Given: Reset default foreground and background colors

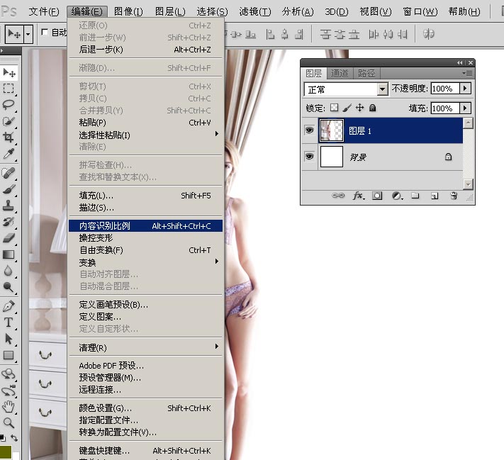Looking at the screenshot, I should [3, 438].
